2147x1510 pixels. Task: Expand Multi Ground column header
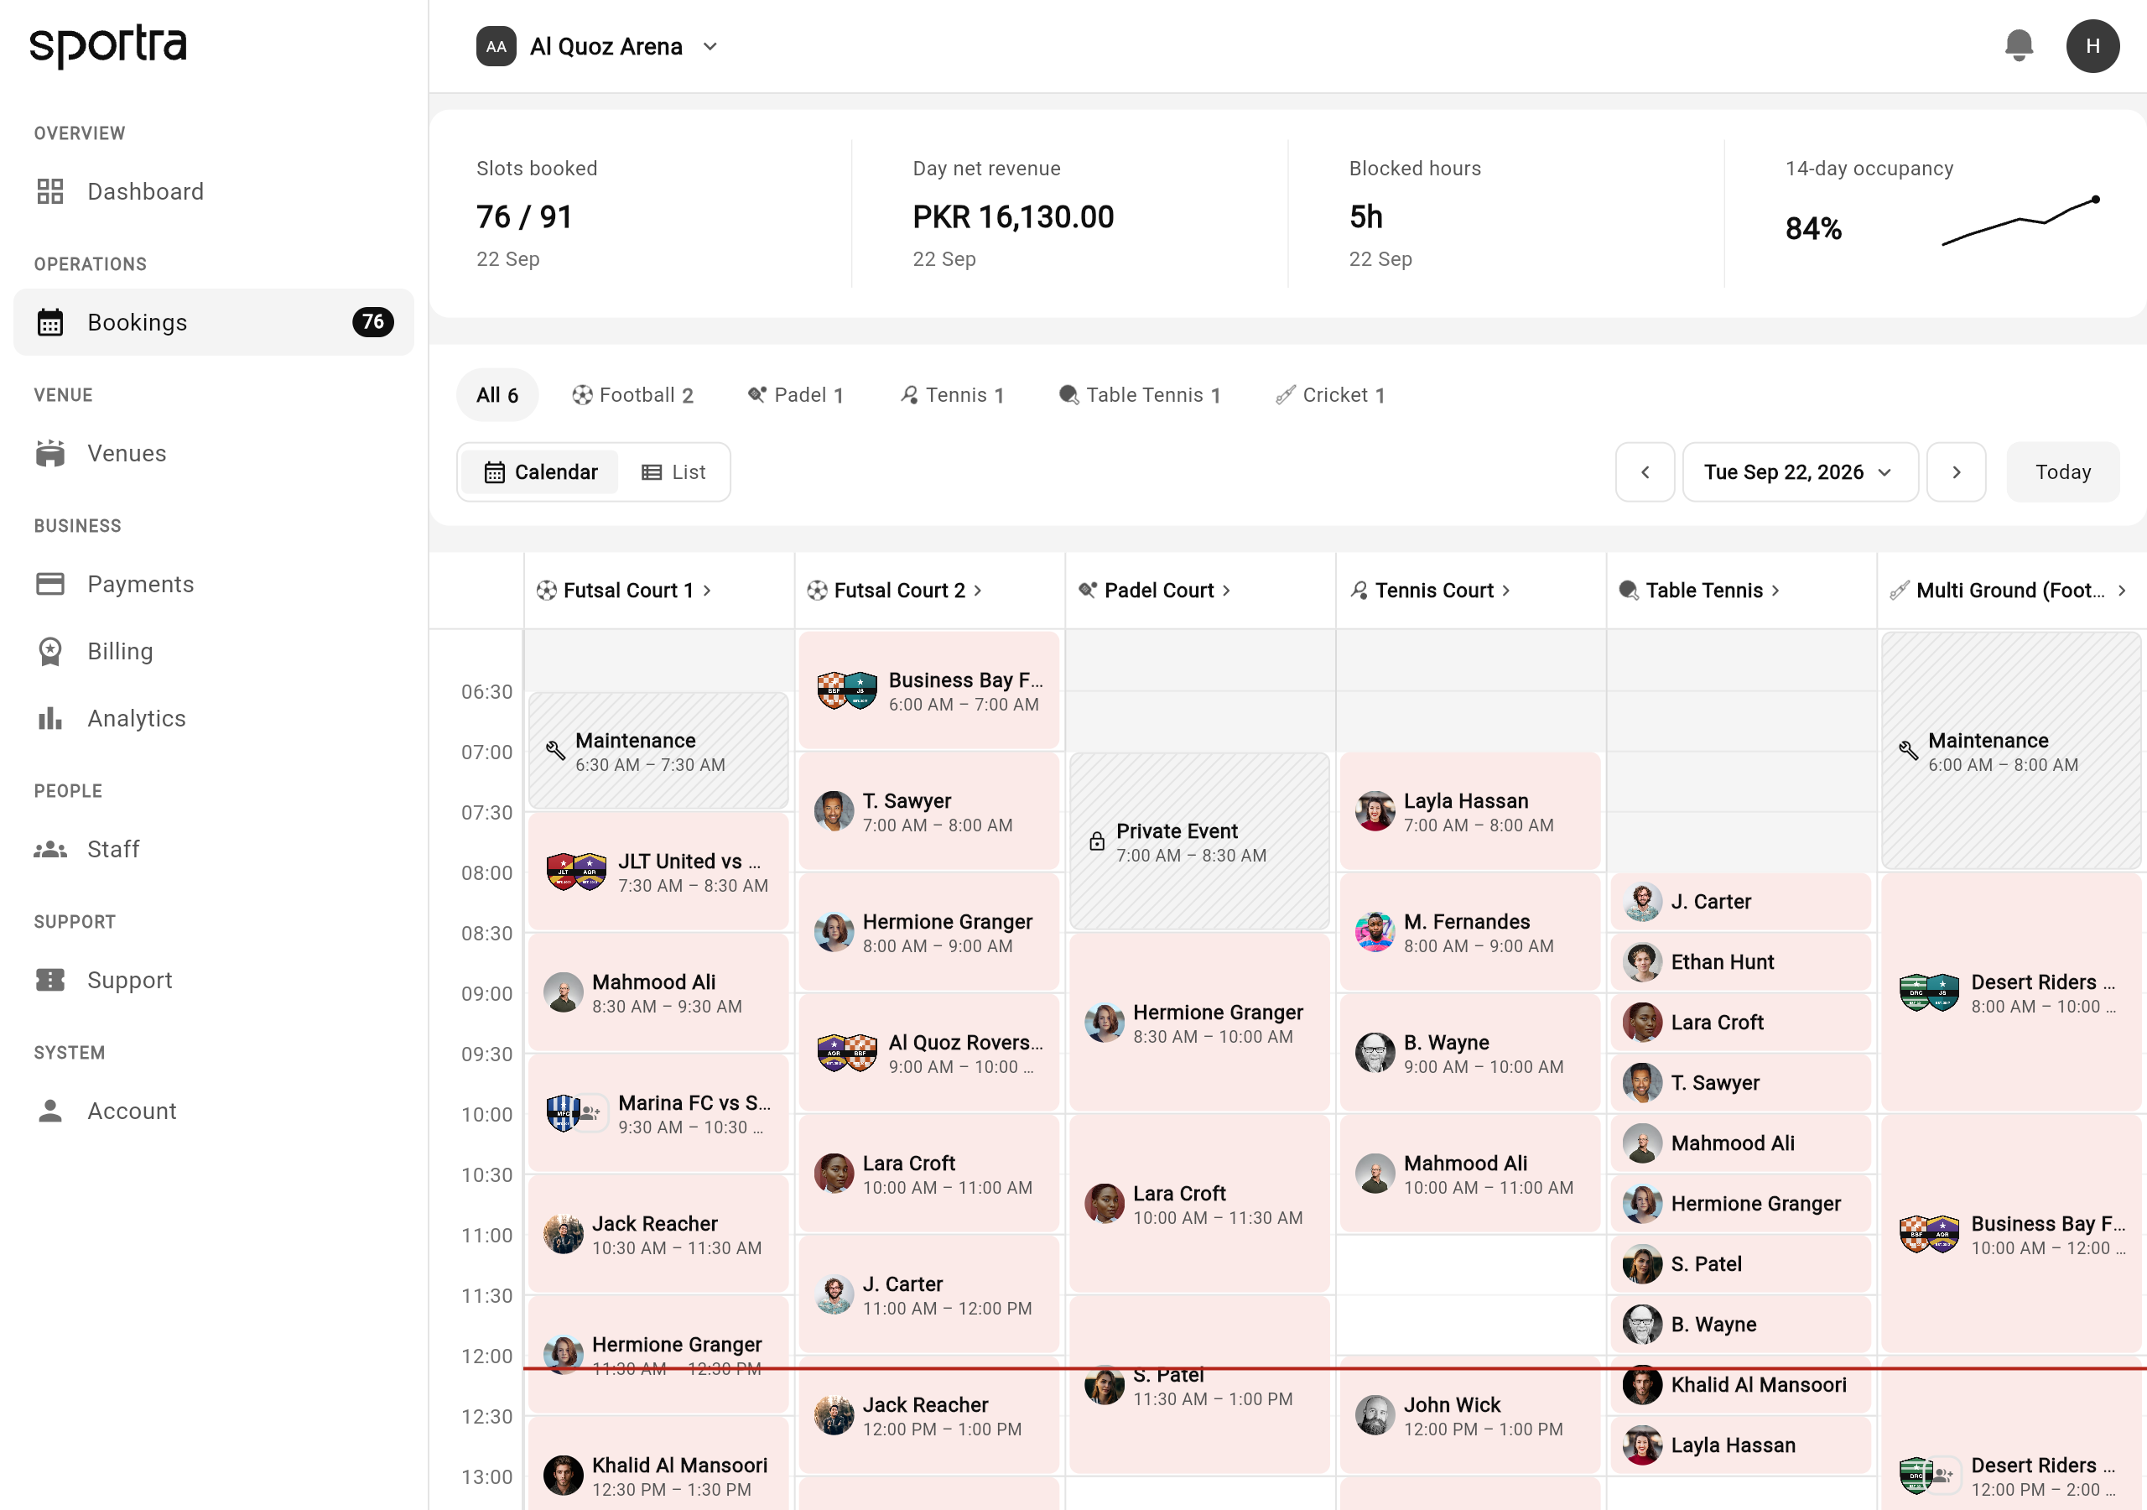click(x=2009, y=590)
